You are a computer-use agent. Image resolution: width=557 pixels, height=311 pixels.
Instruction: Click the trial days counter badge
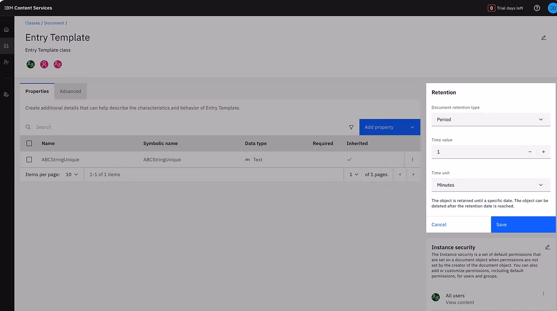pyautogui.click(x=491, y=8)
